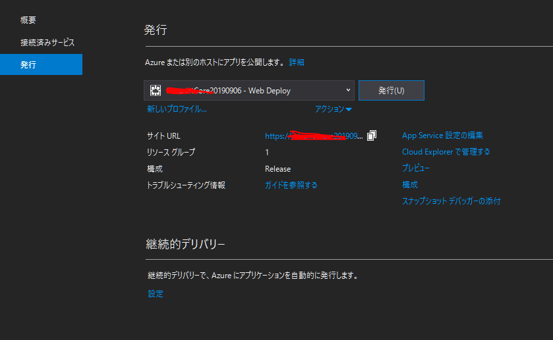Click the 設定 link under 継続的デリバリー
Viewport: 553px width, 340px height.
pos(156,294)
